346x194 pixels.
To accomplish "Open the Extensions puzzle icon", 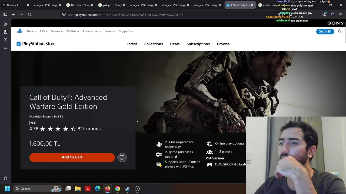I will pos(332,15).
